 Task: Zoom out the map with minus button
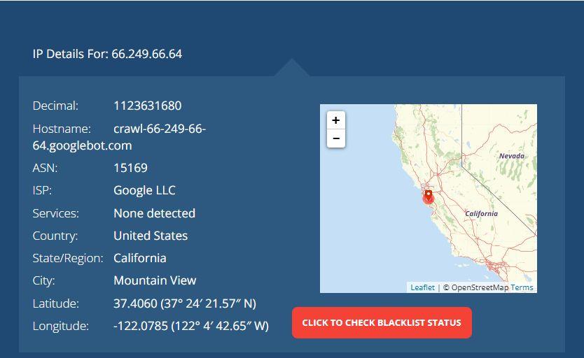pos(335,138)
